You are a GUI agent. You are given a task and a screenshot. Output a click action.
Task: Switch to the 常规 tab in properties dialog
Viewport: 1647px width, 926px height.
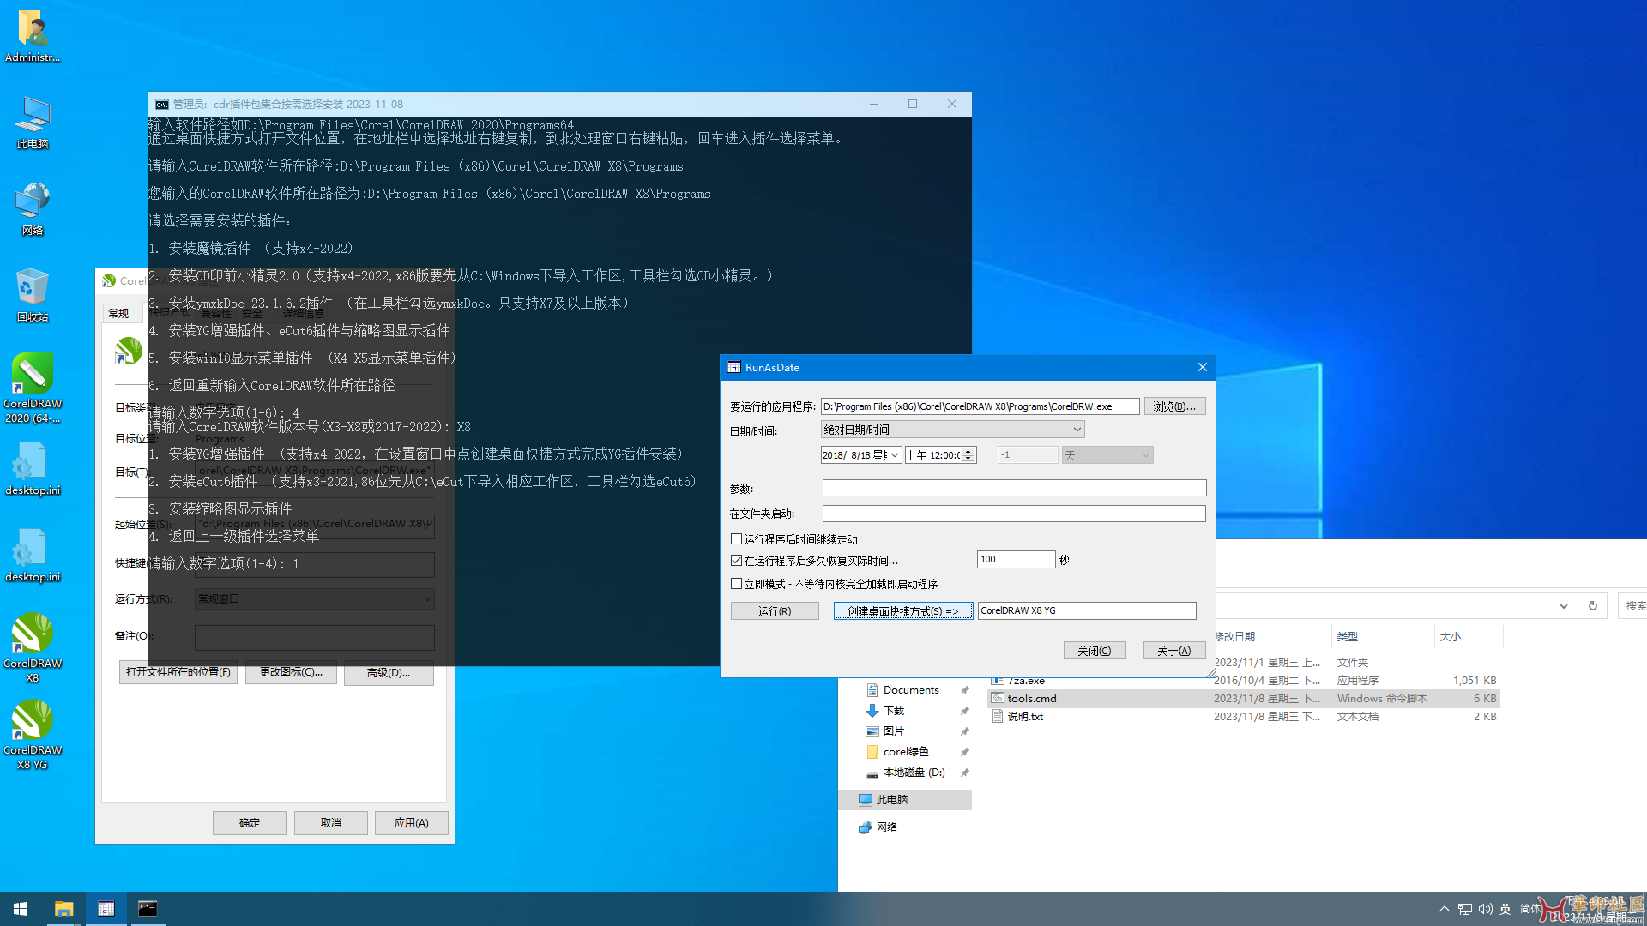(x=119, y=314)
